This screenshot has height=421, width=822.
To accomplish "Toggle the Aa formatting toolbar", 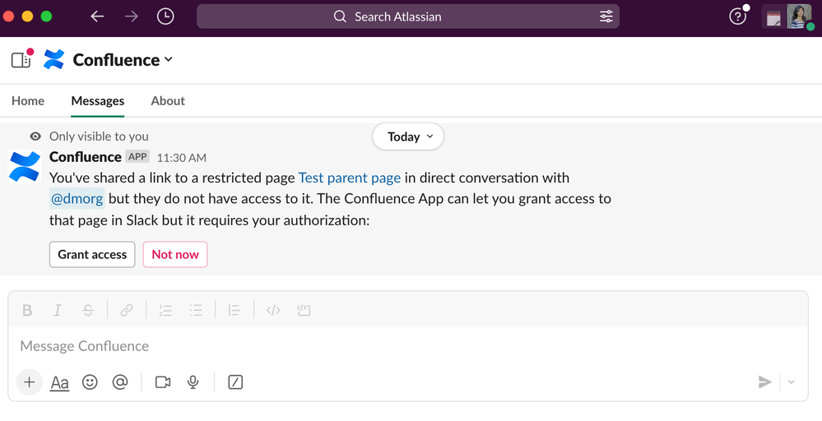I will pyautogui.click(x=59, y=383).
